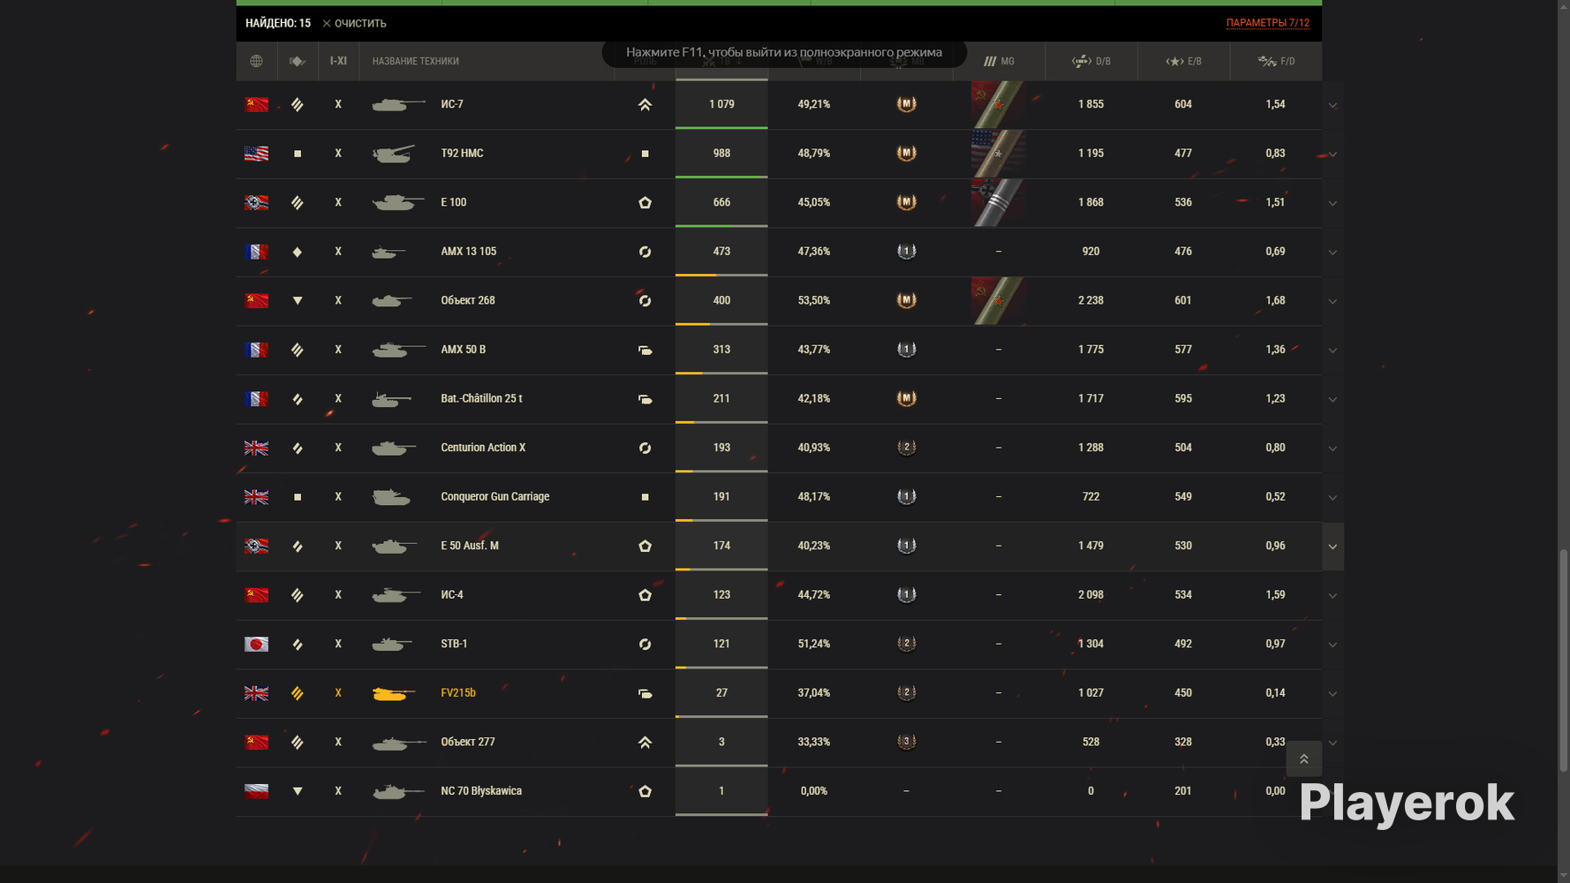Viewport: 1570px width, 883px height.
Task: Click the E 100 tank silhouette icon
Action: (398, 202)
